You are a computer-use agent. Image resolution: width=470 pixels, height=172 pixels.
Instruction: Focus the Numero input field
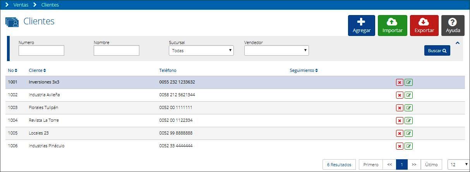pyautogui.click(x=41, y=51)
